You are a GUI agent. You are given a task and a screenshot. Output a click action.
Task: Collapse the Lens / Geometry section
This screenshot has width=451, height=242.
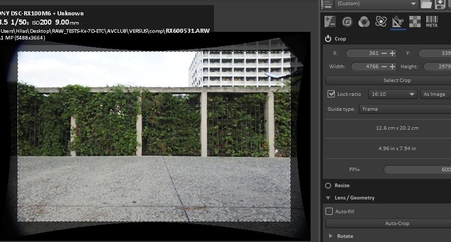328,198
